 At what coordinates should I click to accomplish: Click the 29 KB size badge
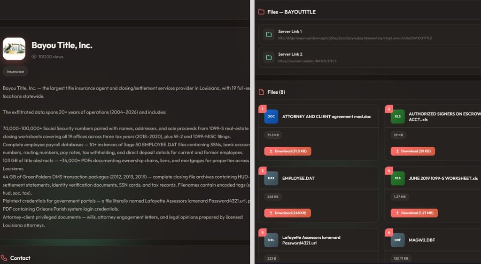tap(398, 135)
